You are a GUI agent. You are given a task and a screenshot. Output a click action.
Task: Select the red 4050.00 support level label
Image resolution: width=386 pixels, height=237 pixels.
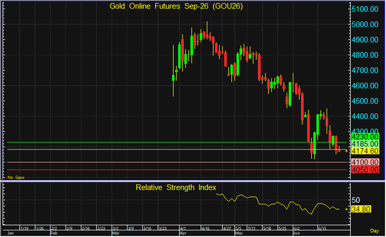coord(365,170)
